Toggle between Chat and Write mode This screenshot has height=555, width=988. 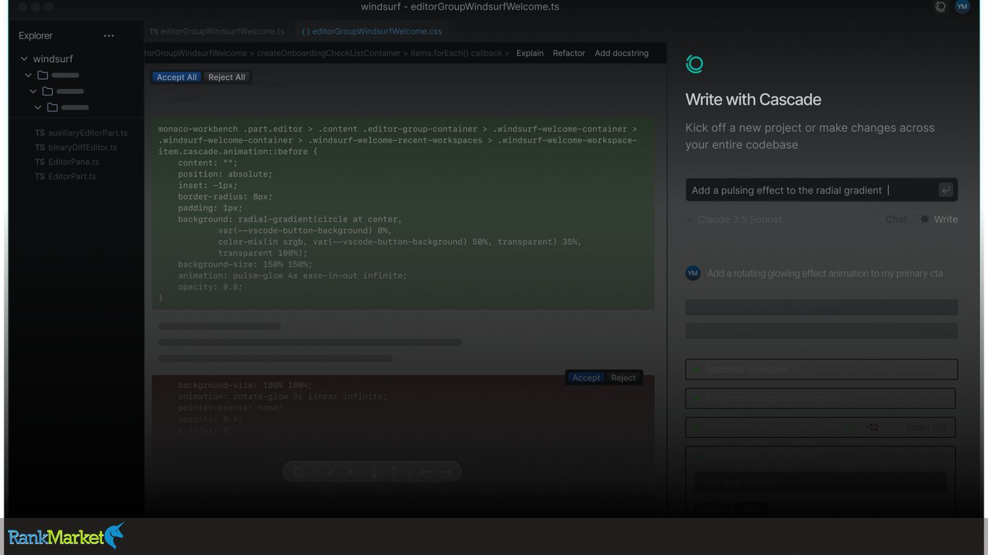coord(920,219)
